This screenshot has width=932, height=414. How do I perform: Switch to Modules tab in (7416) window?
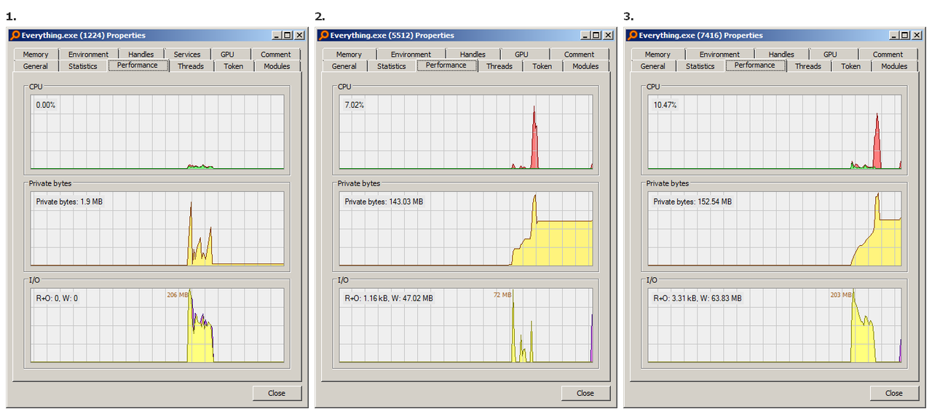click(894, 66)
